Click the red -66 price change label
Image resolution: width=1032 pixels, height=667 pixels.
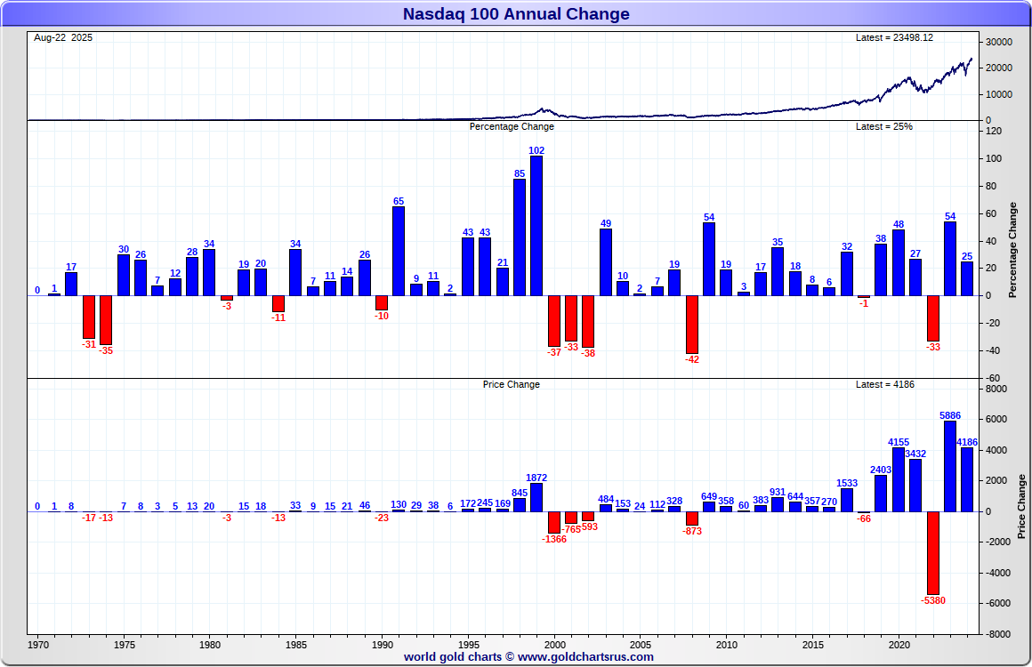point(864,518)
